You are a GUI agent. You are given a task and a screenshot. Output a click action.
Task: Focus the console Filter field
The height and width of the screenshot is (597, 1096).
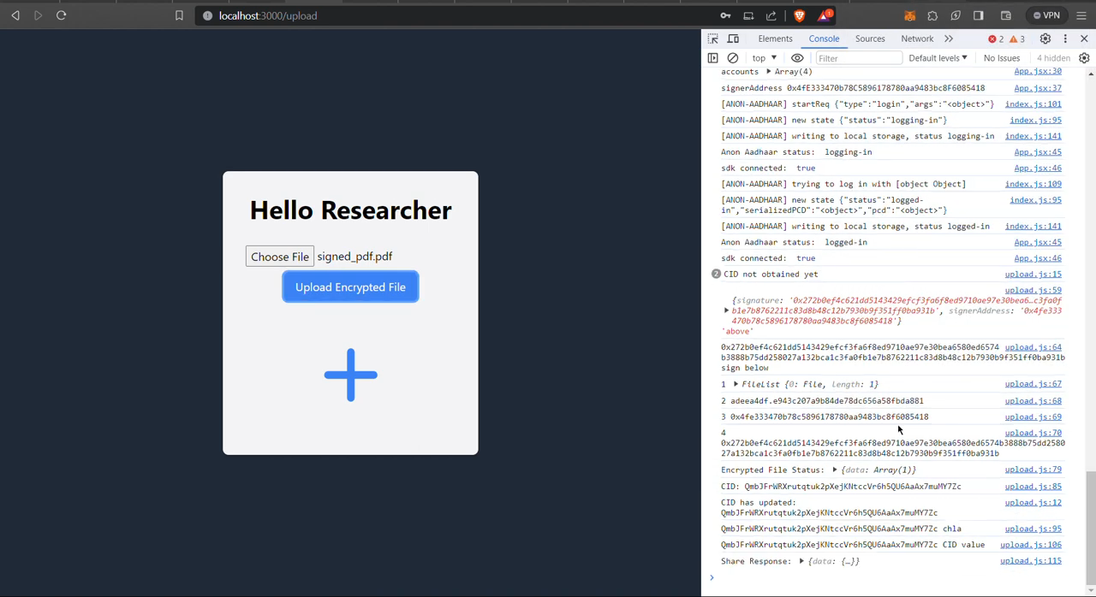[857, 58]
